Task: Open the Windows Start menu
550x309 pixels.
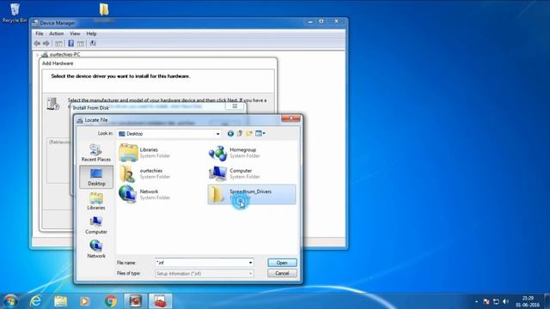Action: pos(10,301)
